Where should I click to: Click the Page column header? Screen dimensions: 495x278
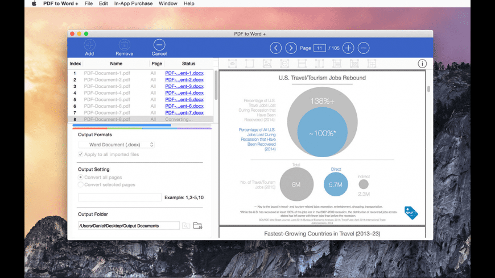click(156, 64)
